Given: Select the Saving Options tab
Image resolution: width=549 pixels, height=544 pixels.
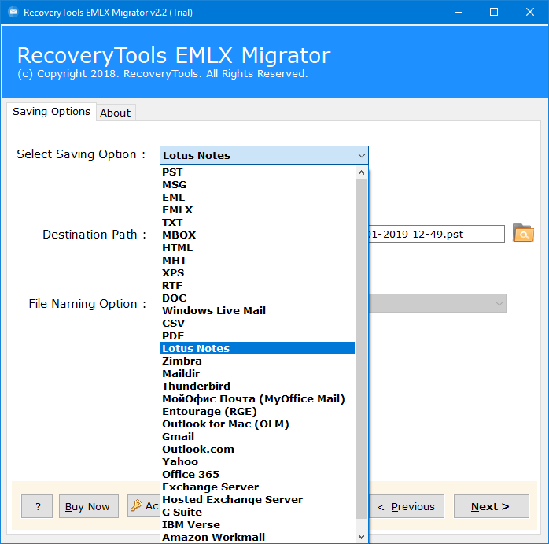Looking at the screenshot, I should point(51,112).
